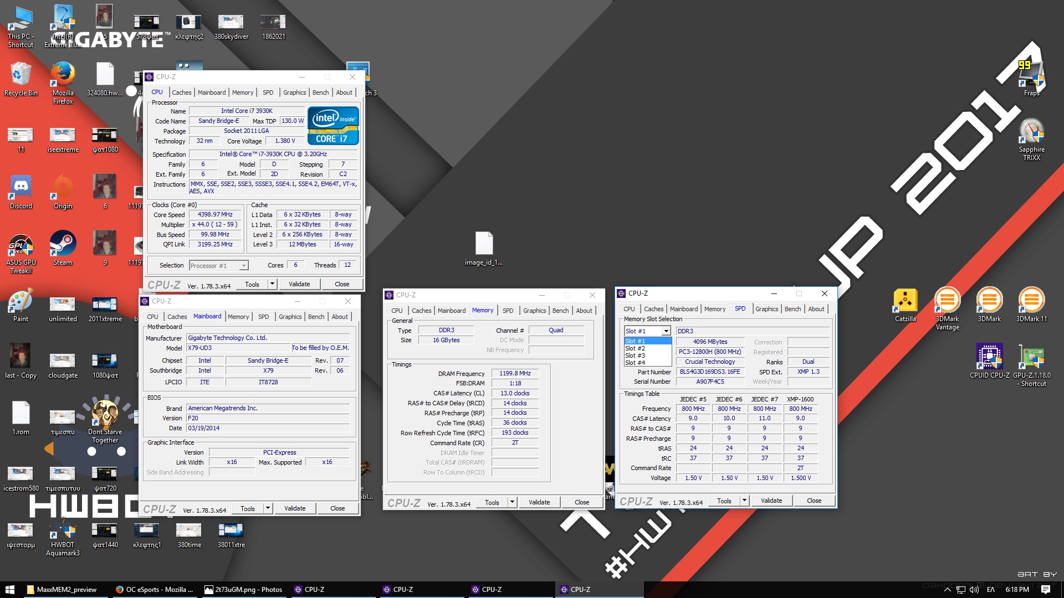Open GPU-Z.1.18.0 shortcut icon
Image resolution: width=1064 pixels, height=598 pixels.
(1031, 365)
